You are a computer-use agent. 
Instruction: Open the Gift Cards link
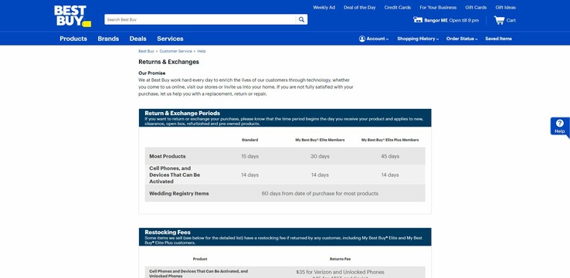coord(476,7)
